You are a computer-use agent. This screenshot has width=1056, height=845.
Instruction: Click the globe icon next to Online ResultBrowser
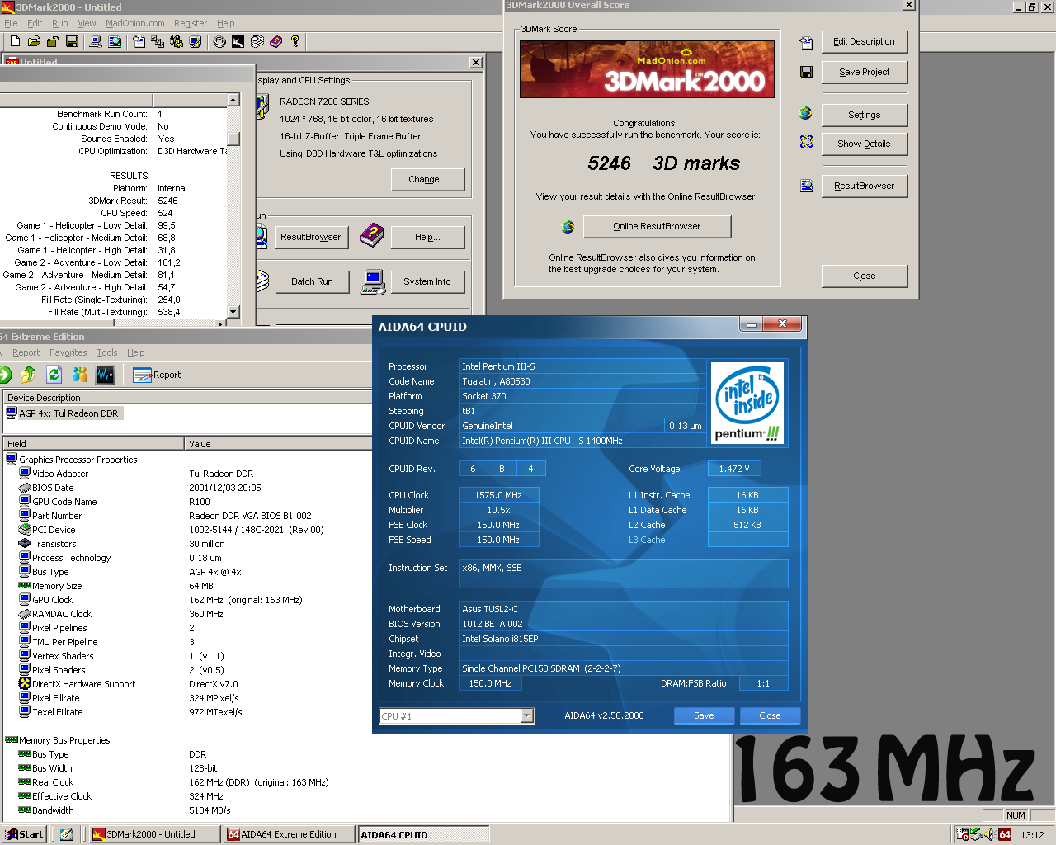pos(568,226)
